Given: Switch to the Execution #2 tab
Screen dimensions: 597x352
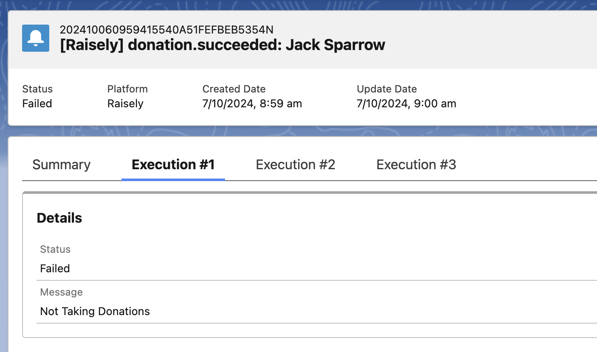Looking at the screenshot, I should click(x=296, y=165).
